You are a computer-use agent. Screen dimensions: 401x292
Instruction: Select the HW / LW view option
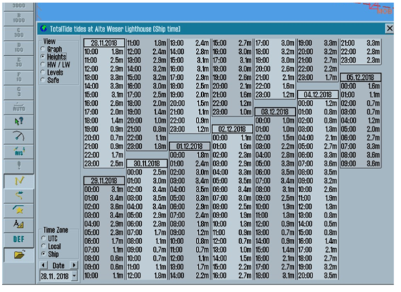coord(43,65)
